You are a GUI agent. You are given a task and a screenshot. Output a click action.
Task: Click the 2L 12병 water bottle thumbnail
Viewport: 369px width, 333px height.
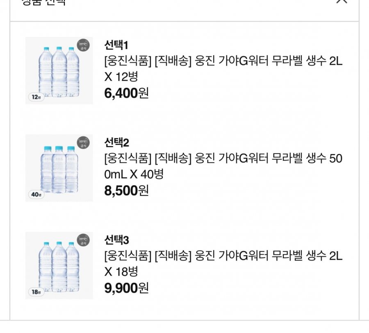59,70
